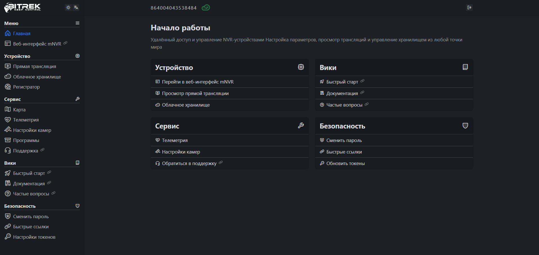The width and height of the screenshot is (539, 255).
Task: Select Карта in the sidebar Сервис section
Action: (19, 110)
